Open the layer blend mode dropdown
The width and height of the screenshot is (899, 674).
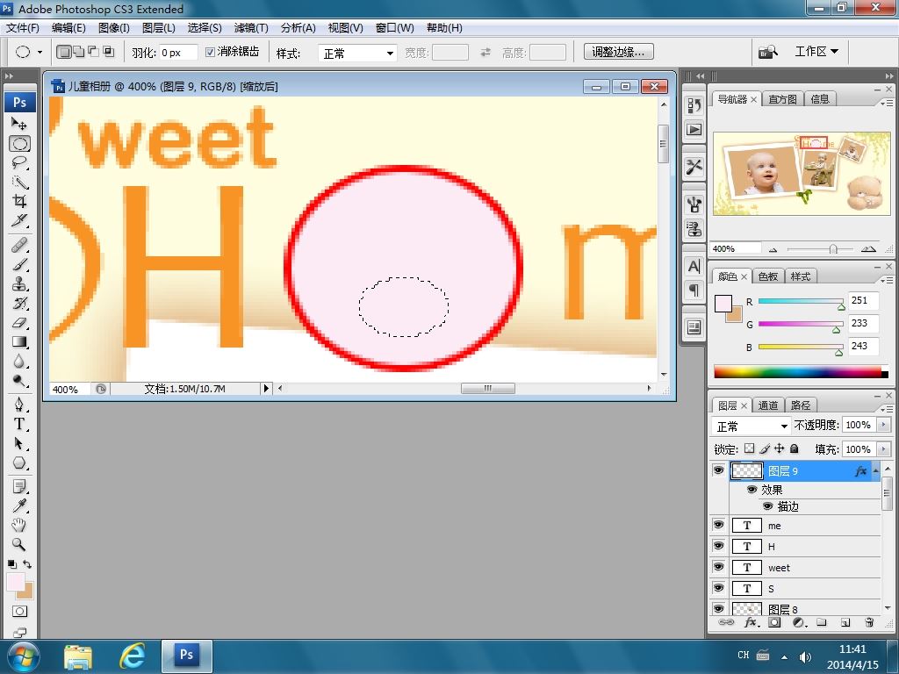752,426
